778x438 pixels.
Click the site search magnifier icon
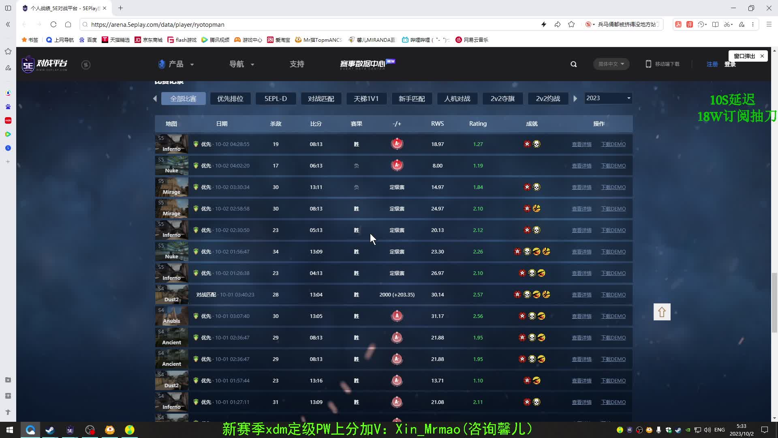[573, 64]
